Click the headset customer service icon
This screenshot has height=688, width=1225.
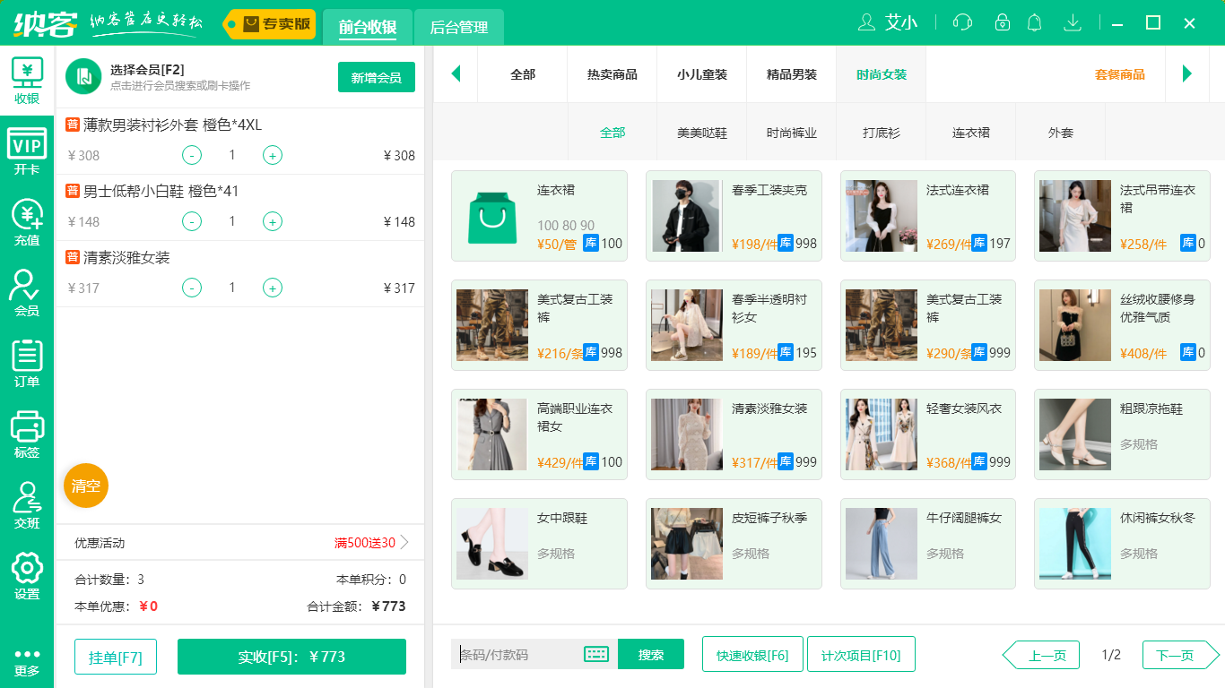[961, 22]
